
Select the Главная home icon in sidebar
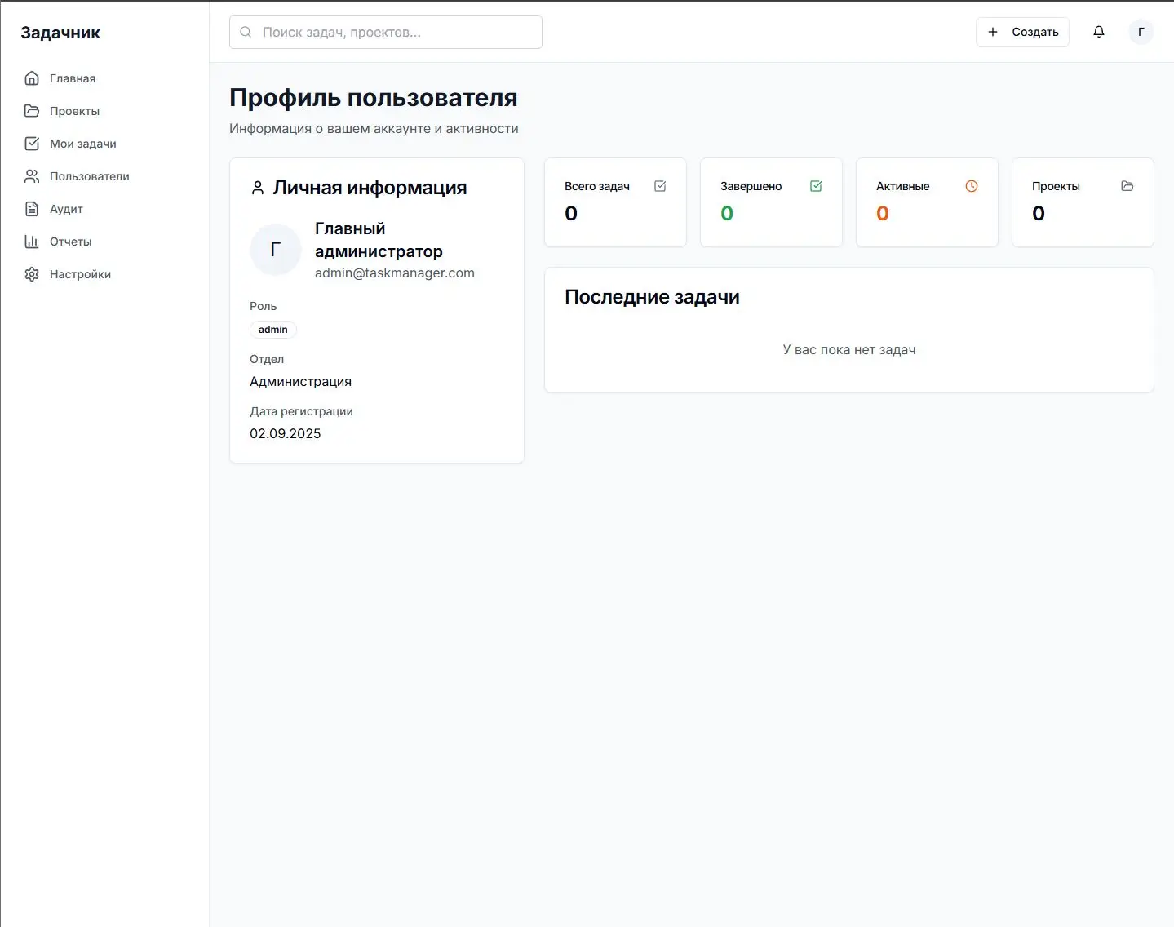click(31, 78)
